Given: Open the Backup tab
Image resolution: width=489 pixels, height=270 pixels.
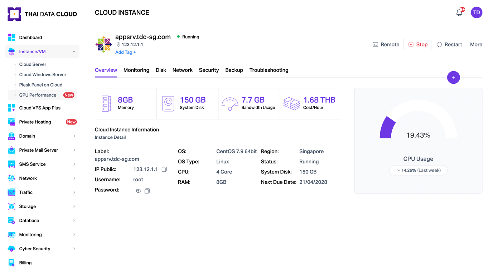Looking at the screenshot, I should click(234, 70).
